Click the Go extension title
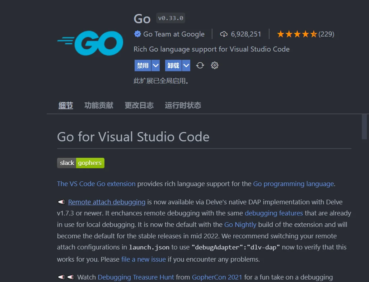The image size is (369, 282). point(142,19)
